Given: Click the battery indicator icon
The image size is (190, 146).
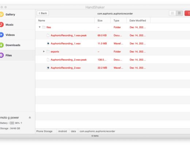Looking at the screenshot, I should coord(12,123).
